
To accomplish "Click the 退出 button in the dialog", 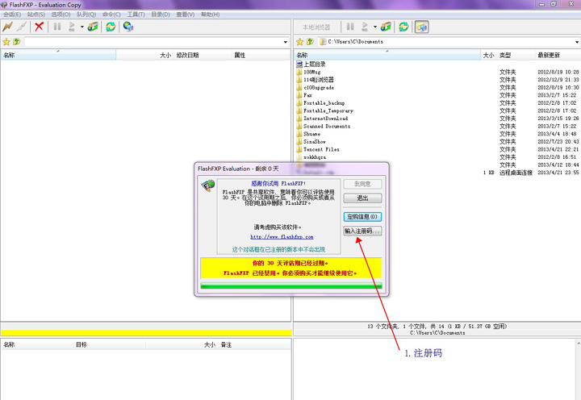I will (362, 198).
